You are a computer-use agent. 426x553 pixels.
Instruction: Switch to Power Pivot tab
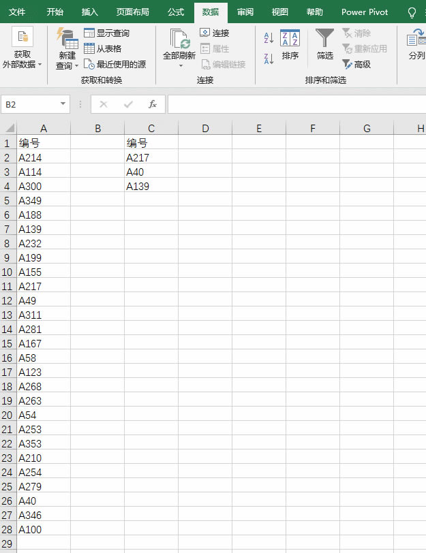[365, 12]
